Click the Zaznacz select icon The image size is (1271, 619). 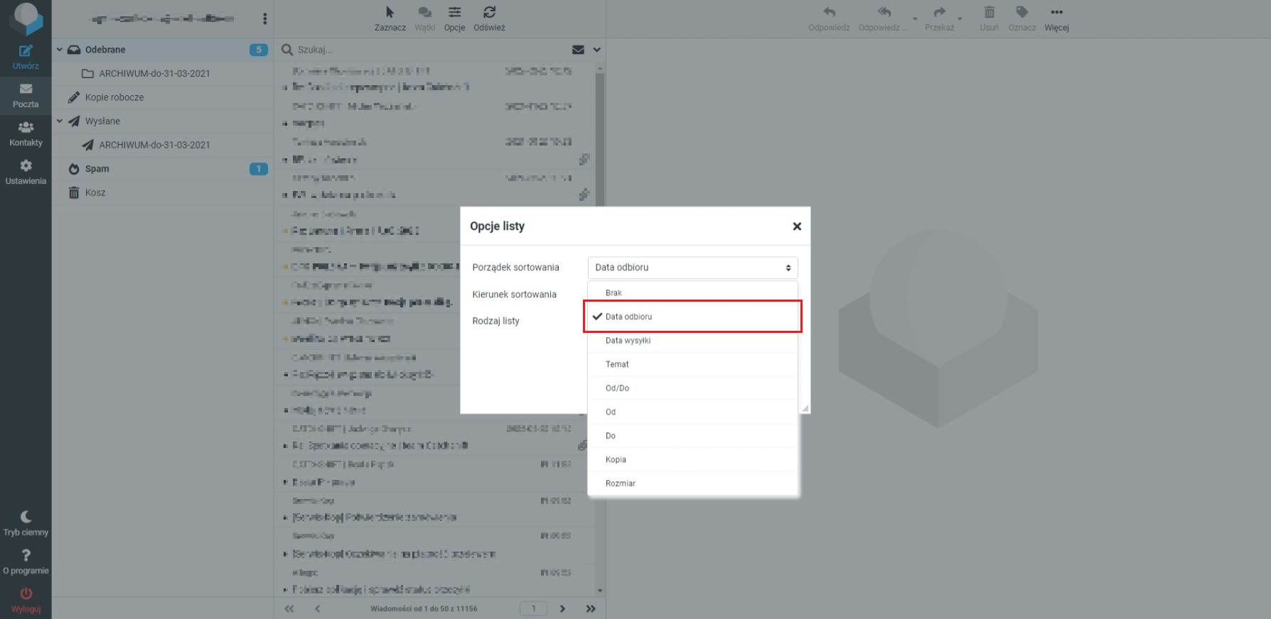click(x=390, y=13)
